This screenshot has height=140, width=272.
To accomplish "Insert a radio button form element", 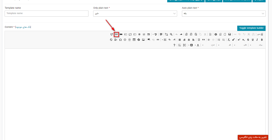I will pos(139,34).
